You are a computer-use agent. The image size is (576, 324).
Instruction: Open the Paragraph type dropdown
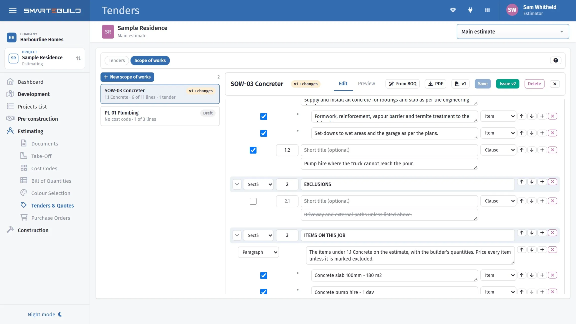258,252
